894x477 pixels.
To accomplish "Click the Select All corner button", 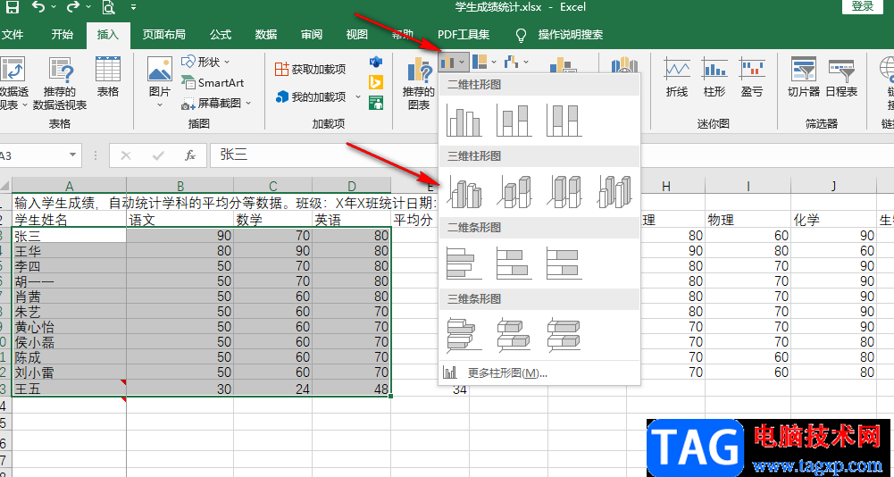I will pyautogui.click(x=5, y=186).
